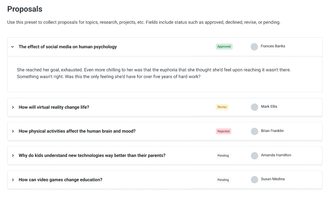Open 'How will virtual reality change life?' title
Screen dimensions: 333x198
coord(54,107)
